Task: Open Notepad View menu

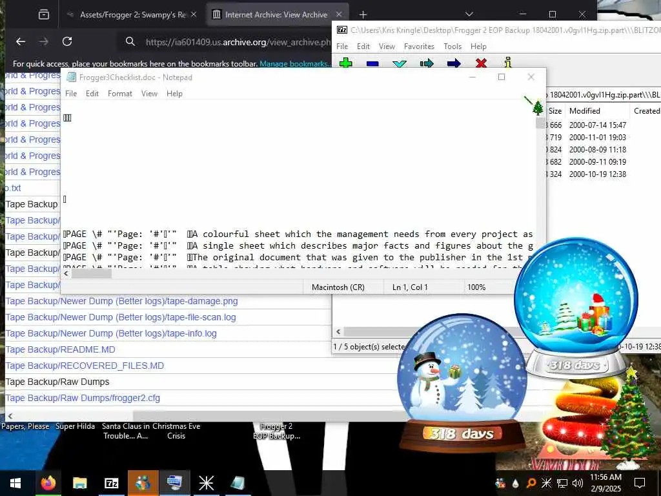Action: click(x=149, y=94)
